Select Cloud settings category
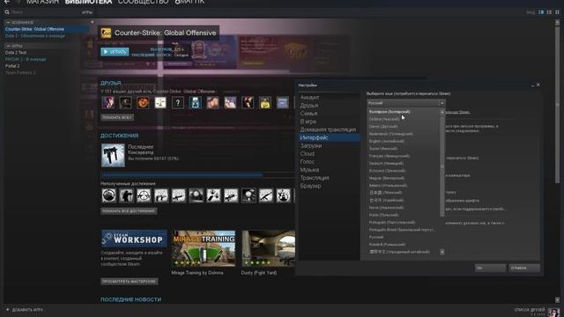Image resolution: width=564 pixels, height=317 pixels. (x=308, y=154)
